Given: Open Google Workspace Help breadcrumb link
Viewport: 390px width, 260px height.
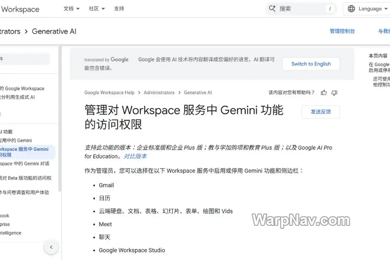Looking at the screenshot, I should [x=109, y=93].
